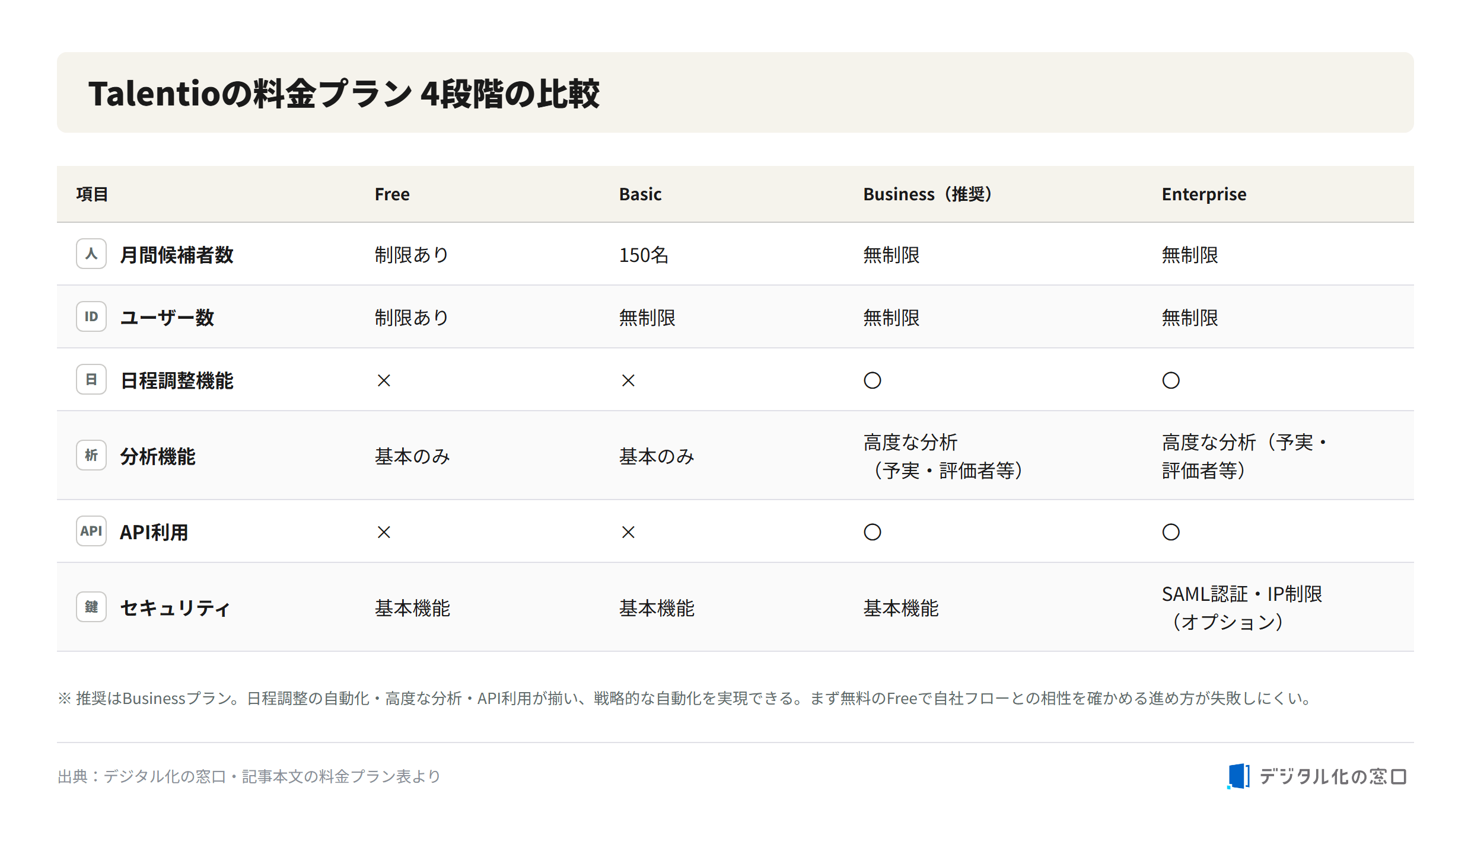Image resolution: width=1471 pixels, height=845 pixels.
Task: Click the デジタル化の窓口 brand name text
Action: [x=1333, y=776]
